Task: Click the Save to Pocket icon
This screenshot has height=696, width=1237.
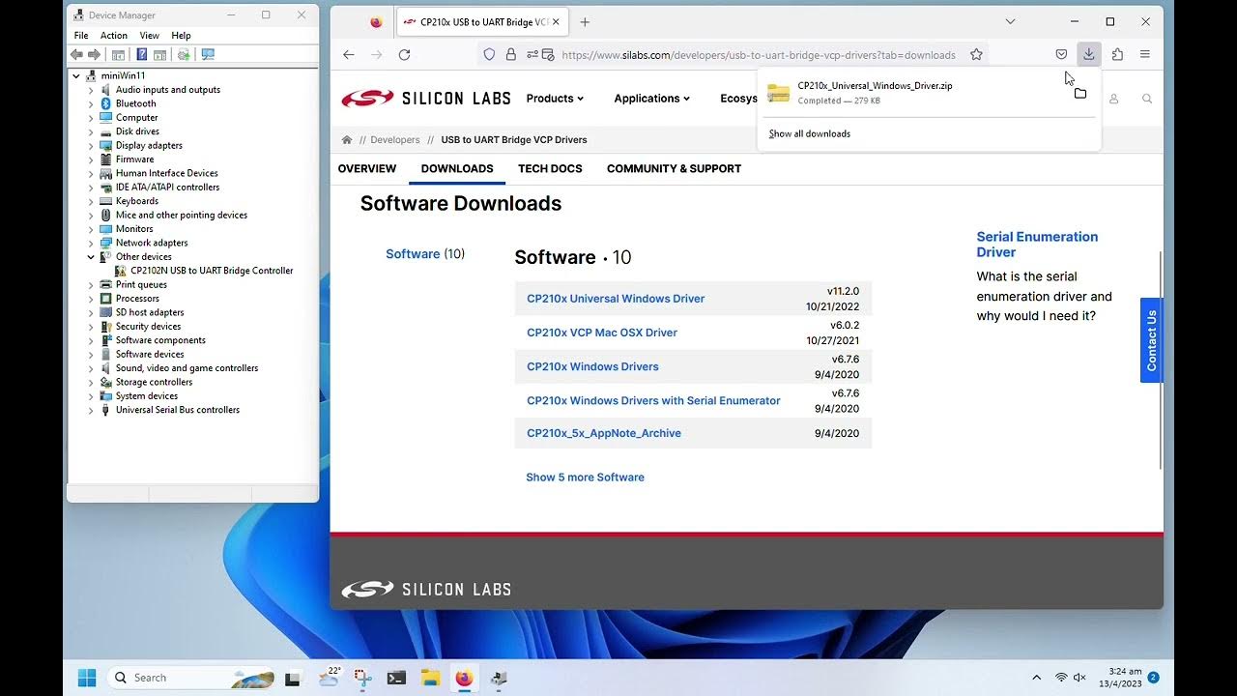Action: (1061, 55)
